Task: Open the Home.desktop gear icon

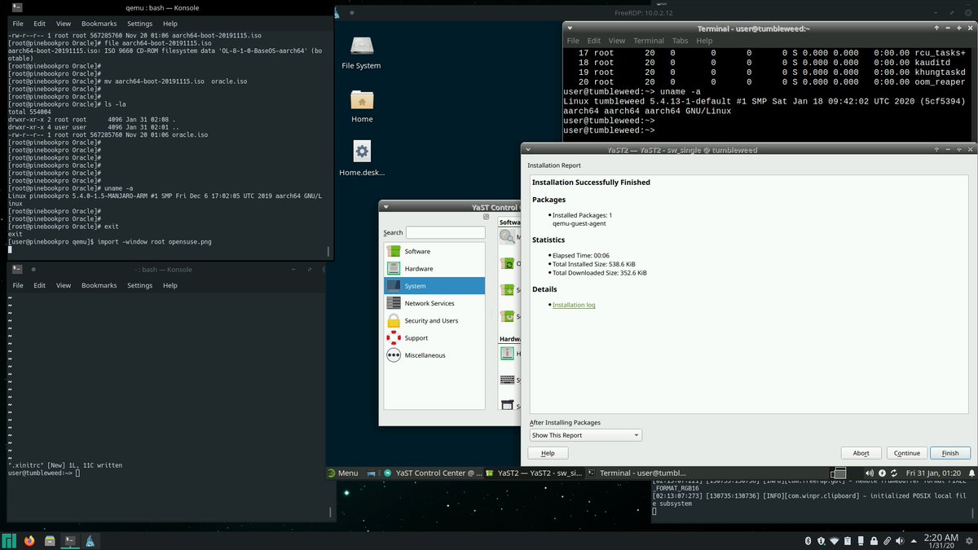Action: click(x=362, y=152)
